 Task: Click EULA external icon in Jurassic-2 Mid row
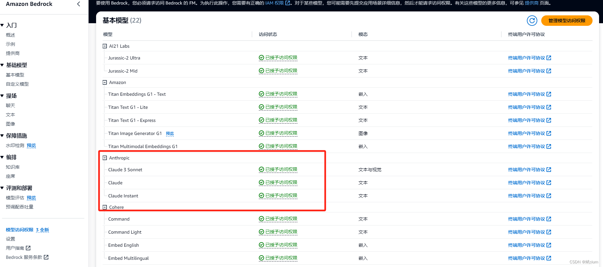[x=549, y=71]
